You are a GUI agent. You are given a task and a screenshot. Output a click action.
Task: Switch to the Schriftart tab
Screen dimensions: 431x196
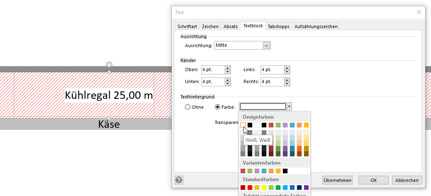187,26
